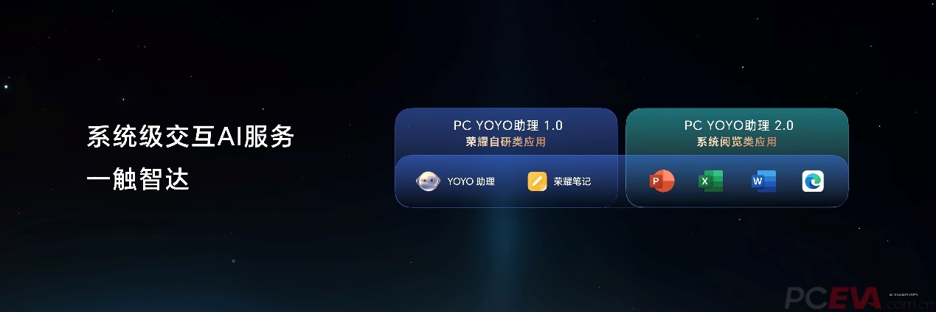The height and width of the screenshot is (312, 936).
Task: Open the Honor Notes pencil icon
Action: (x=538, y=181)
